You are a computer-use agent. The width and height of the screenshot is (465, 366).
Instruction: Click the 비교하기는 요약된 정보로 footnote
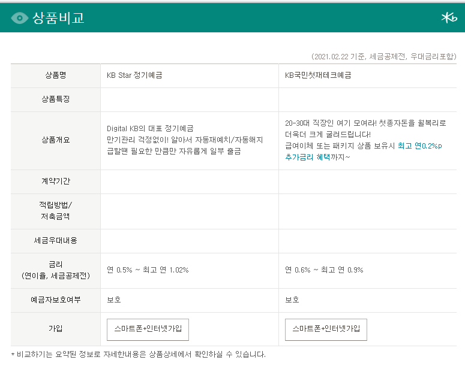138,354
